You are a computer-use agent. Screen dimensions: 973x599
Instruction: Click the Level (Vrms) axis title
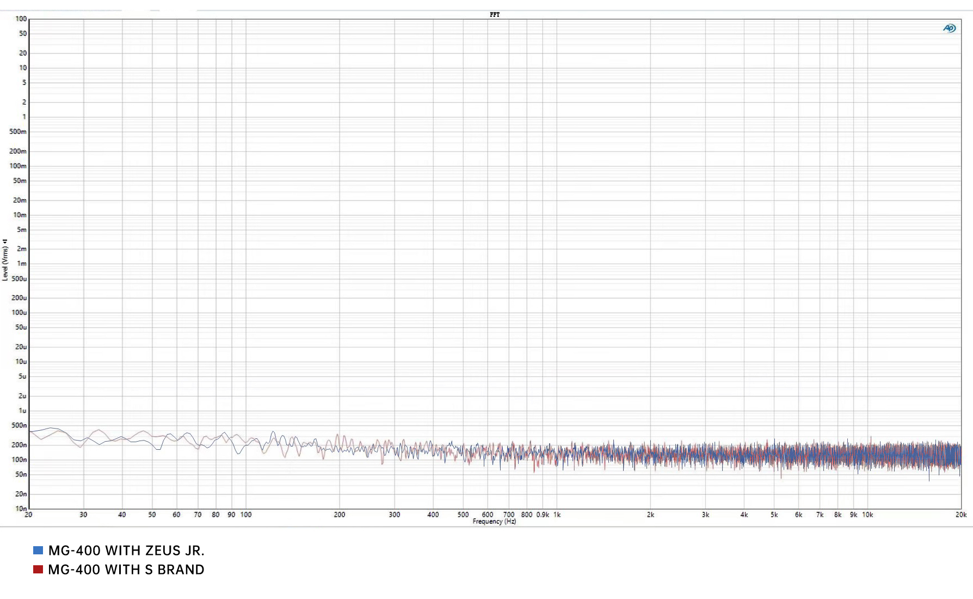(5, 264)
